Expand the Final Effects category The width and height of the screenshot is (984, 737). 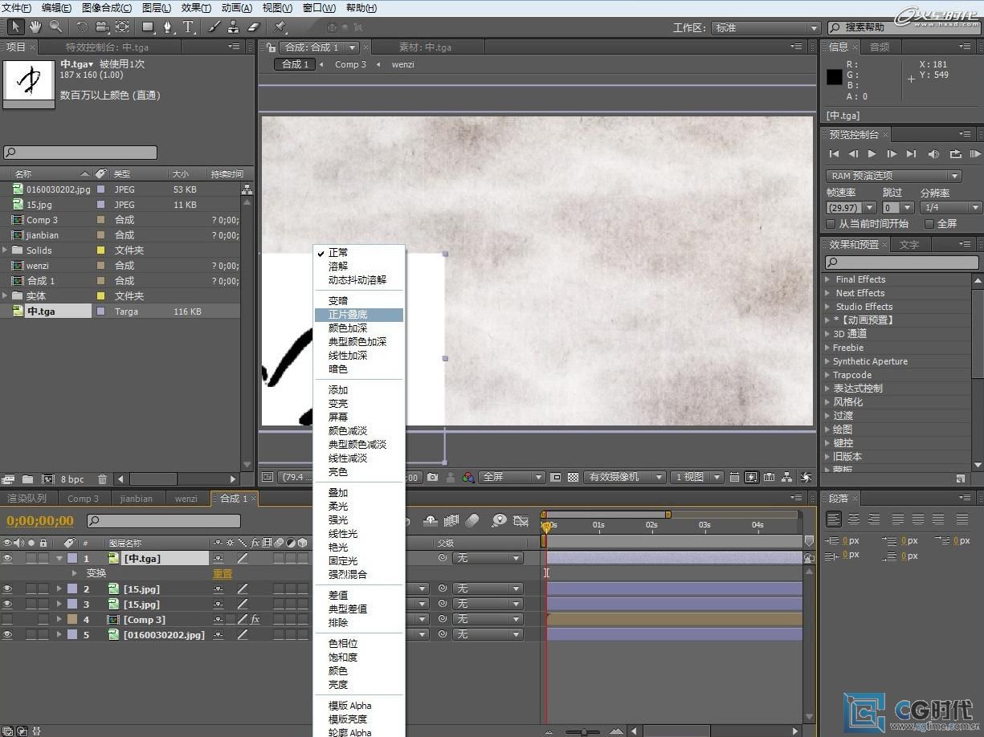[x=828, y=279]
